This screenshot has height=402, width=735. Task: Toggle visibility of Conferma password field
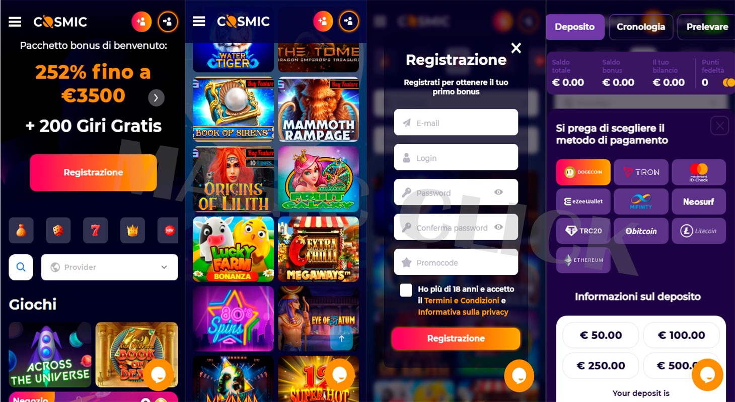click(498, 227)
